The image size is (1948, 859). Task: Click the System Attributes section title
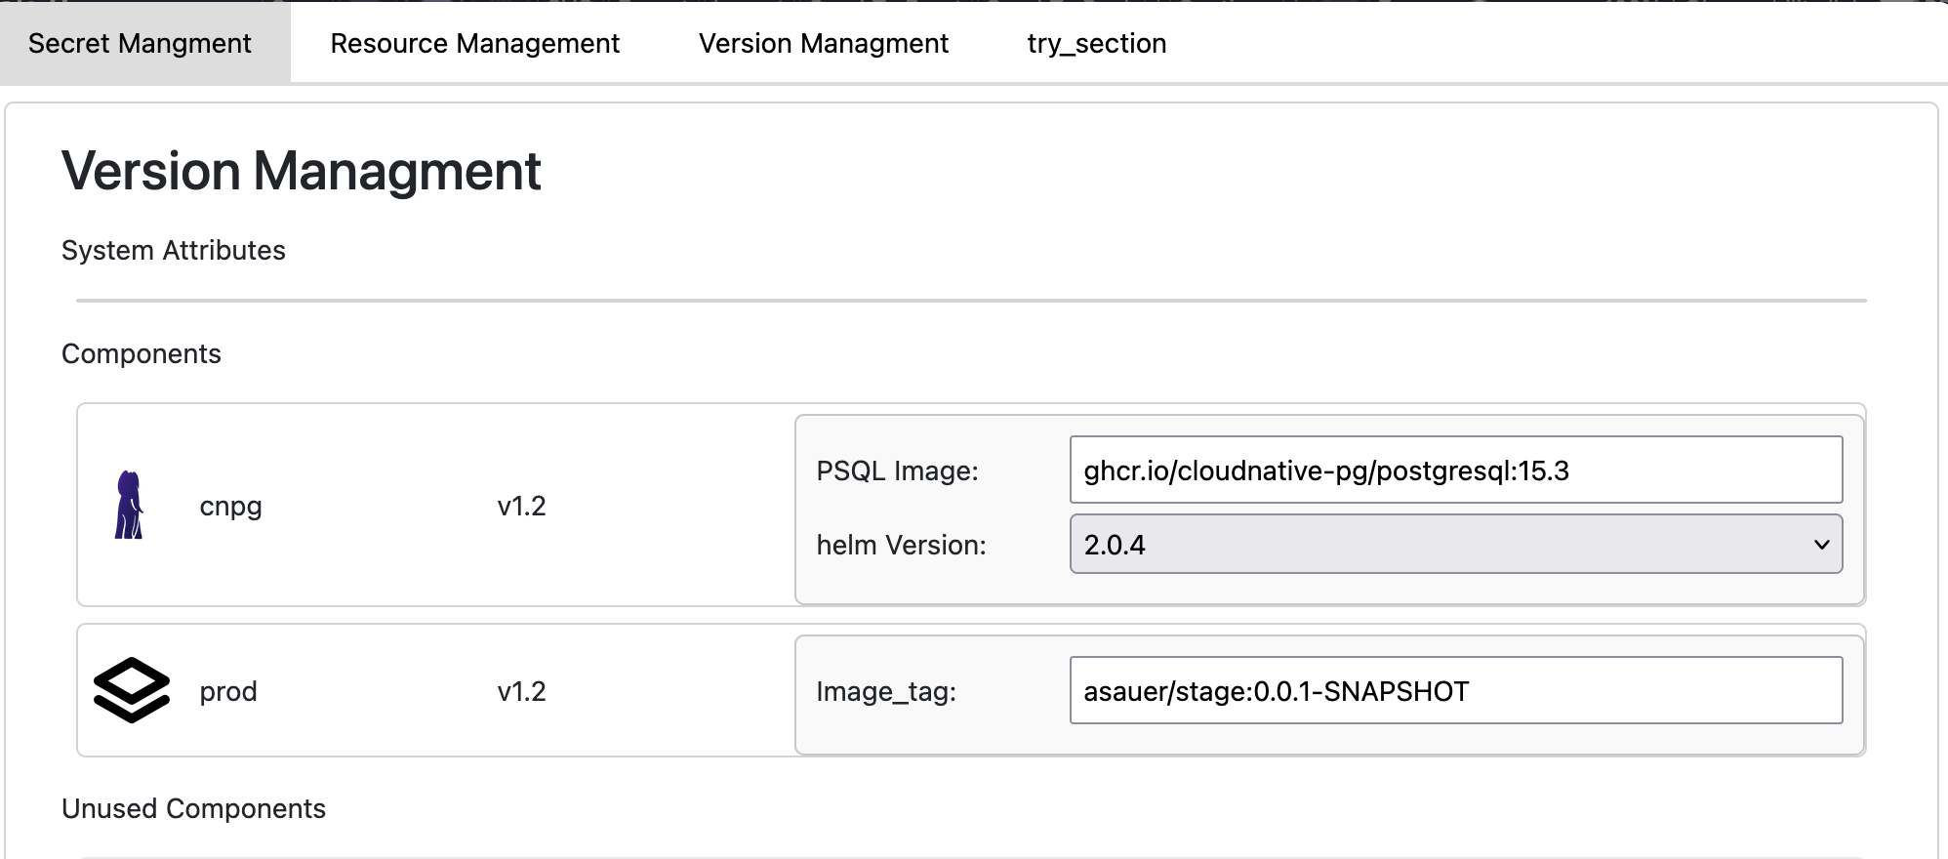tap(173, 251)
